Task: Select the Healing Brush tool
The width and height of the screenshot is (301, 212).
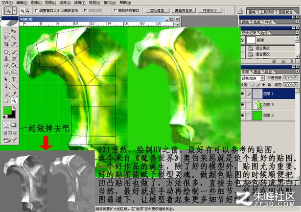Action: point(6,52)
